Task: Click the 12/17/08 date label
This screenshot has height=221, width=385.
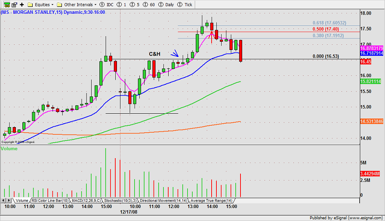Action: 129,212
